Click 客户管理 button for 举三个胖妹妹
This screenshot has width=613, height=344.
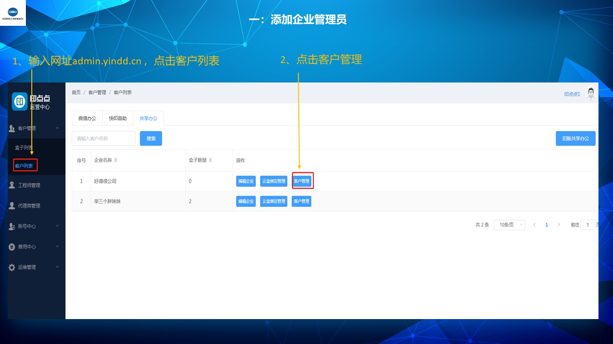click(302, 201)
